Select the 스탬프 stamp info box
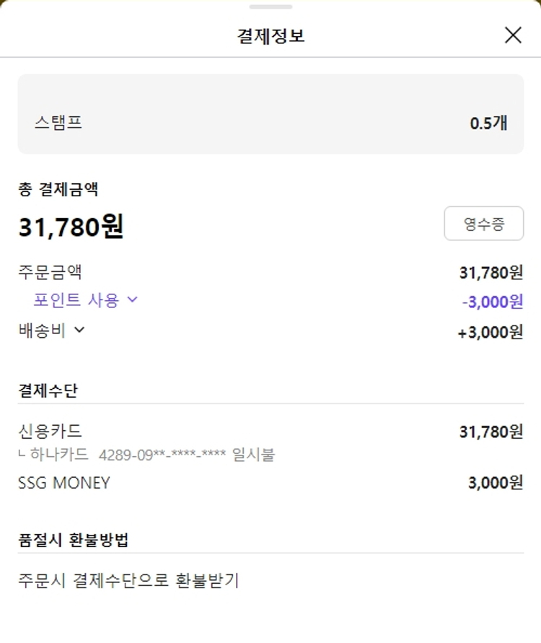The width and height of the screenshot is (541, 643). tap(270, 114)
